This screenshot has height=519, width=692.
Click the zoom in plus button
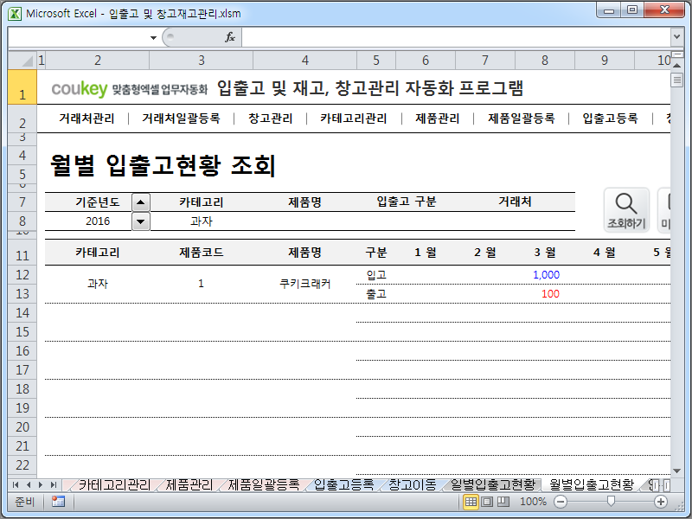661,502
